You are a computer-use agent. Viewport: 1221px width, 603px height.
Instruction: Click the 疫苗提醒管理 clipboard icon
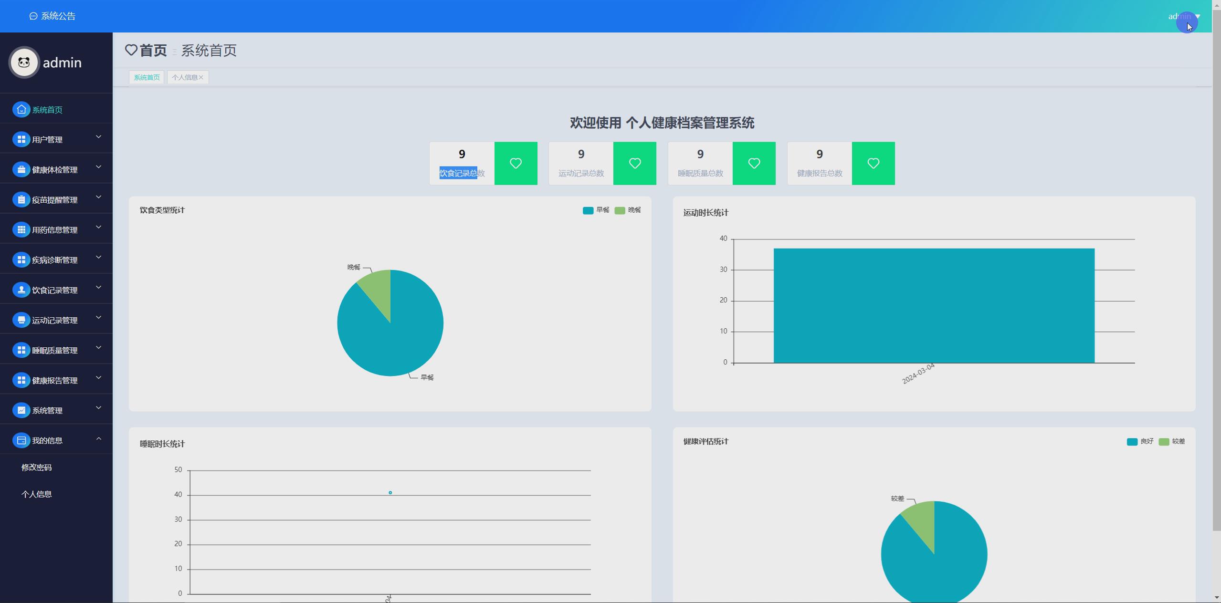[21, 200]
